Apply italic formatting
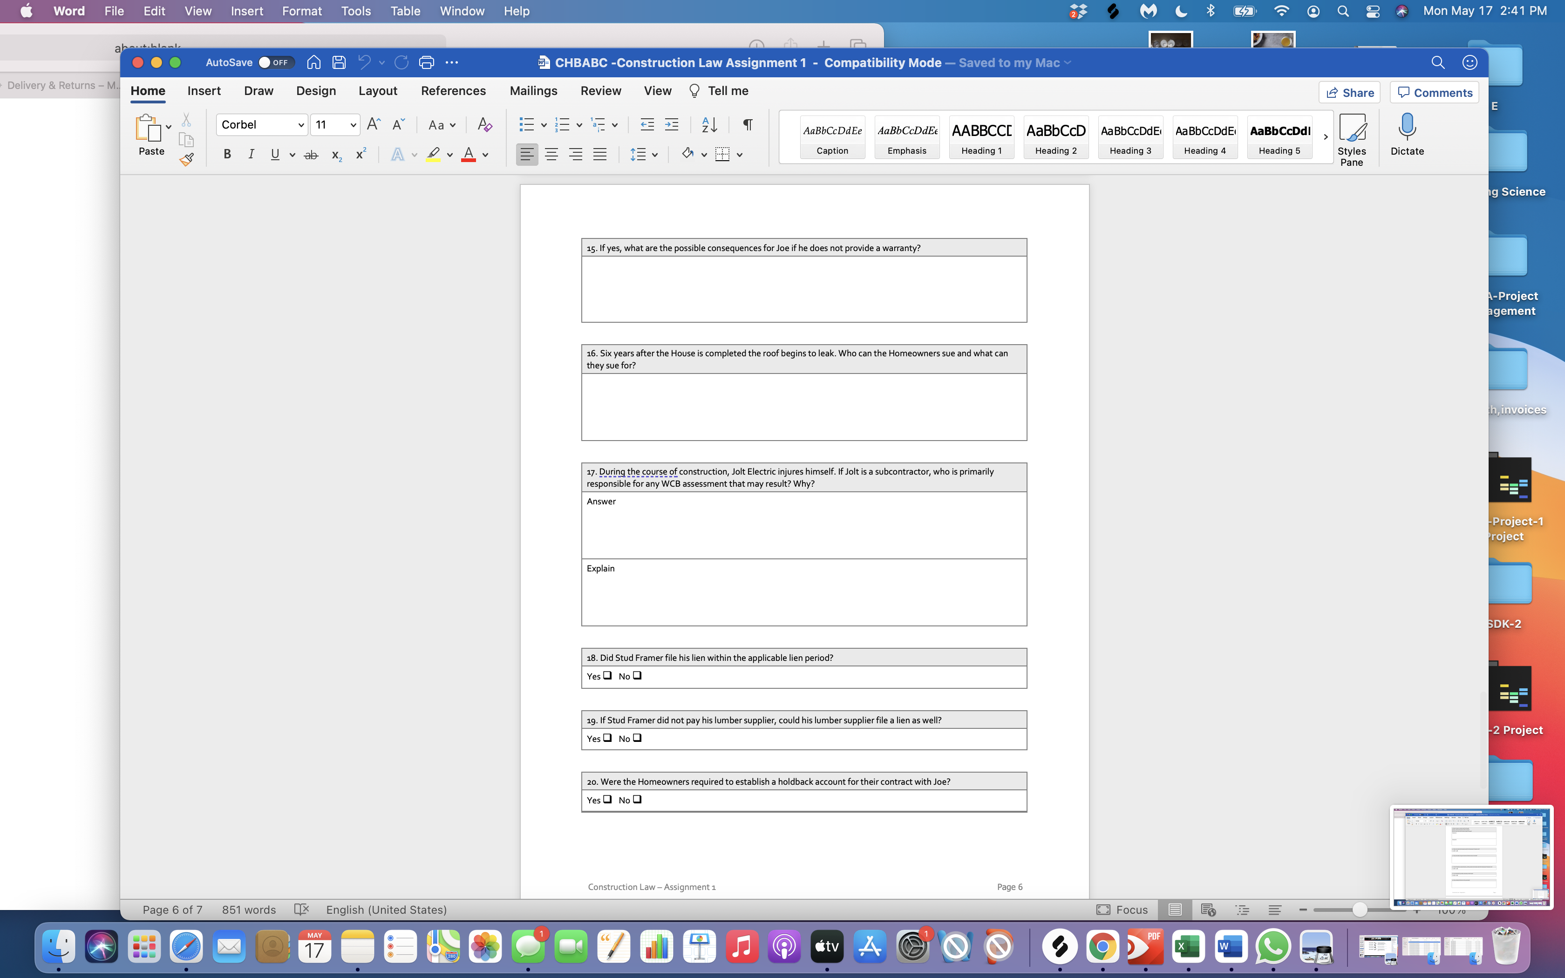Viewport: 1565px width, 978px height. click(x=252, y=154)
